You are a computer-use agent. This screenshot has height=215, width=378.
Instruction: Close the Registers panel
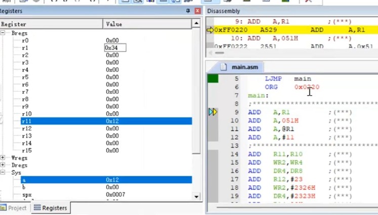click(197, 11)
